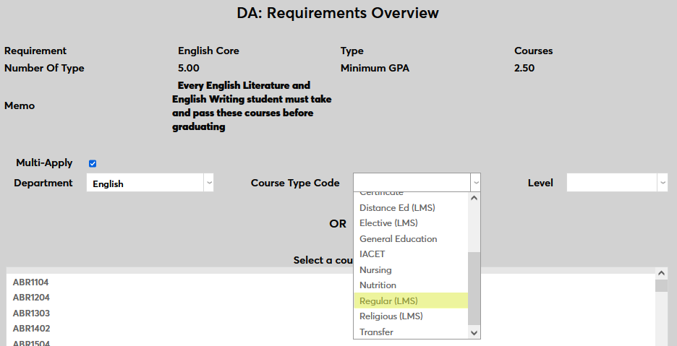This screenshot has width=677, height=346.
Task: Select Distance Ed (LMS) option
Action: 411,207
